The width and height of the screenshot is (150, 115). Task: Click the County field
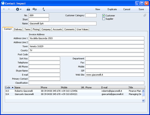click(x=87, y=50)
